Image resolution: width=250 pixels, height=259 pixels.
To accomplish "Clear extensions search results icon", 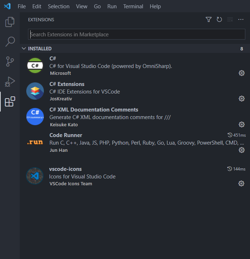I will 230,19.
